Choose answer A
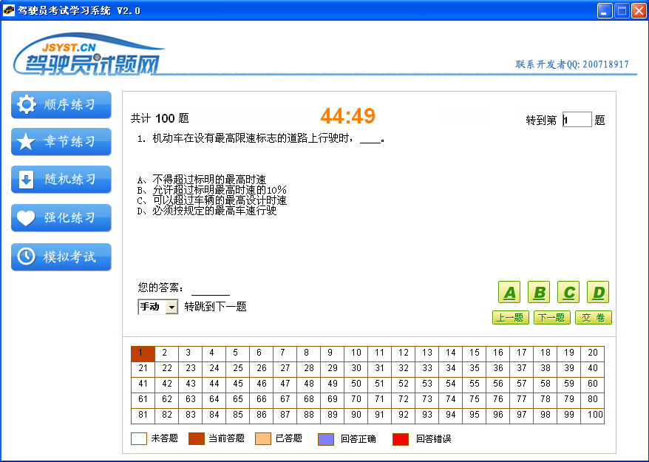The image size is (649, 462). [509, 292]
